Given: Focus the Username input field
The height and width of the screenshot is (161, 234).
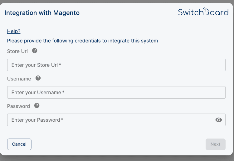Looking at the screenshot, I should (116, 92).
